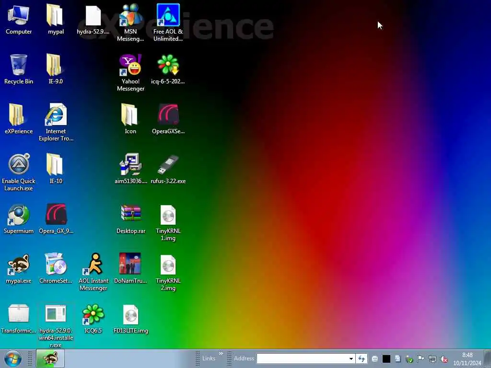Viewport: 491px width, 368px height.
Task: Click the muted volume speaker icon
Action: click(444, 359)
